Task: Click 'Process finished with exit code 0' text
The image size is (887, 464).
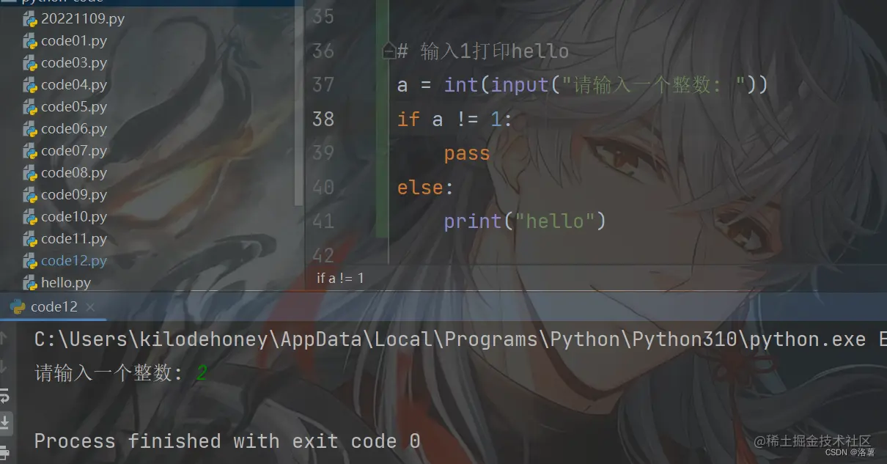Action: point(227,441)
